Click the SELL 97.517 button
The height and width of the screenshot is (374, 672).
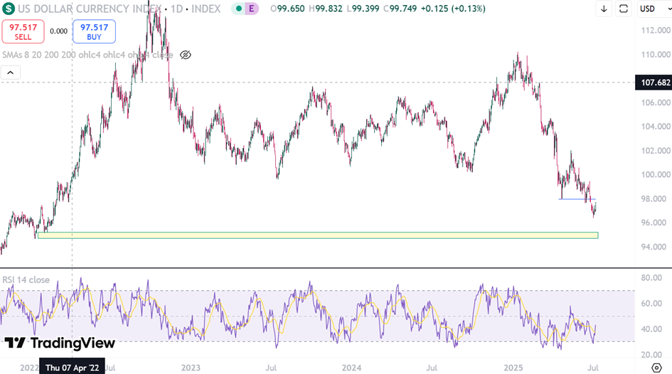[x=23, y=32]
